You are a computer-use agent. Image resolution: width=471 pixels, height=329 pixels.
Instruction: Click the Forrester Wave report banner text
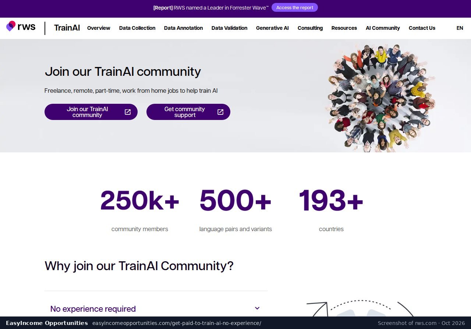[x=211, y=7]
